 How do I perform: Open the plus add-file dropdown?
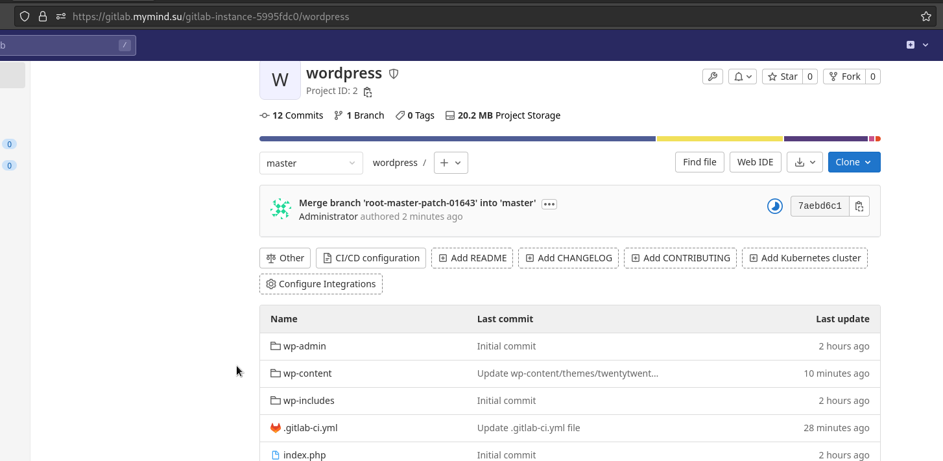pos(451,163)
